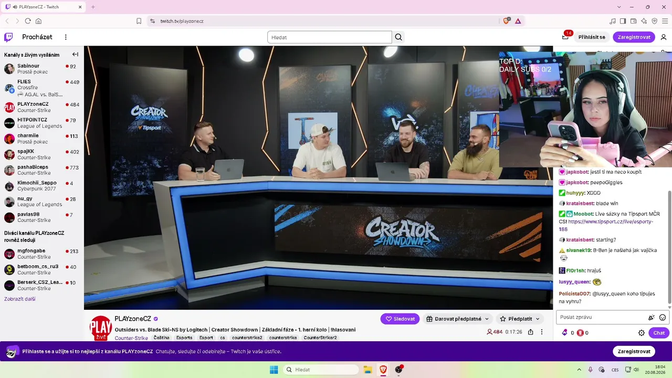Collapse the live channels sidebar
Image resolution: width=672 pixels, height=378 pixels.
(75, 55)
